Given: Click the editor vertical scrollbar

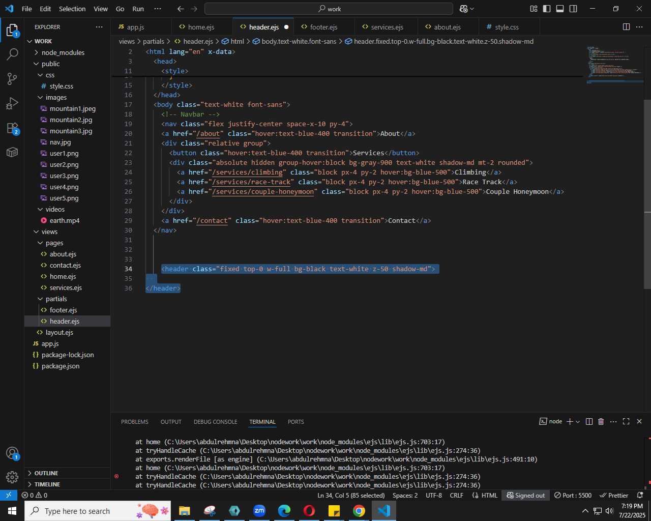Looking at the screenshot, I should 647,193.
